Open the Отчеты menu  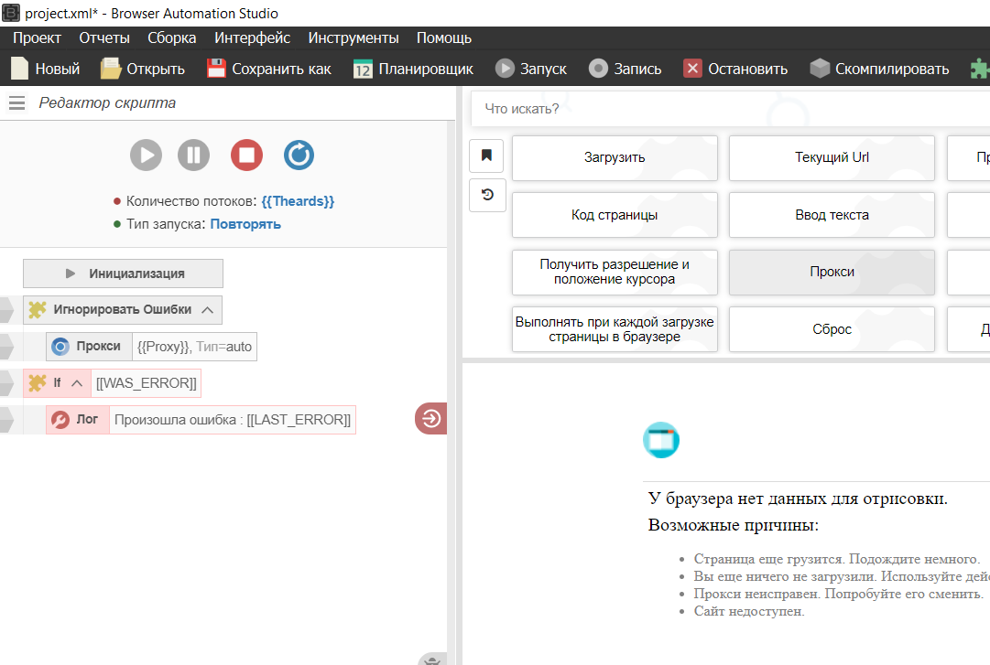(104, 38)
